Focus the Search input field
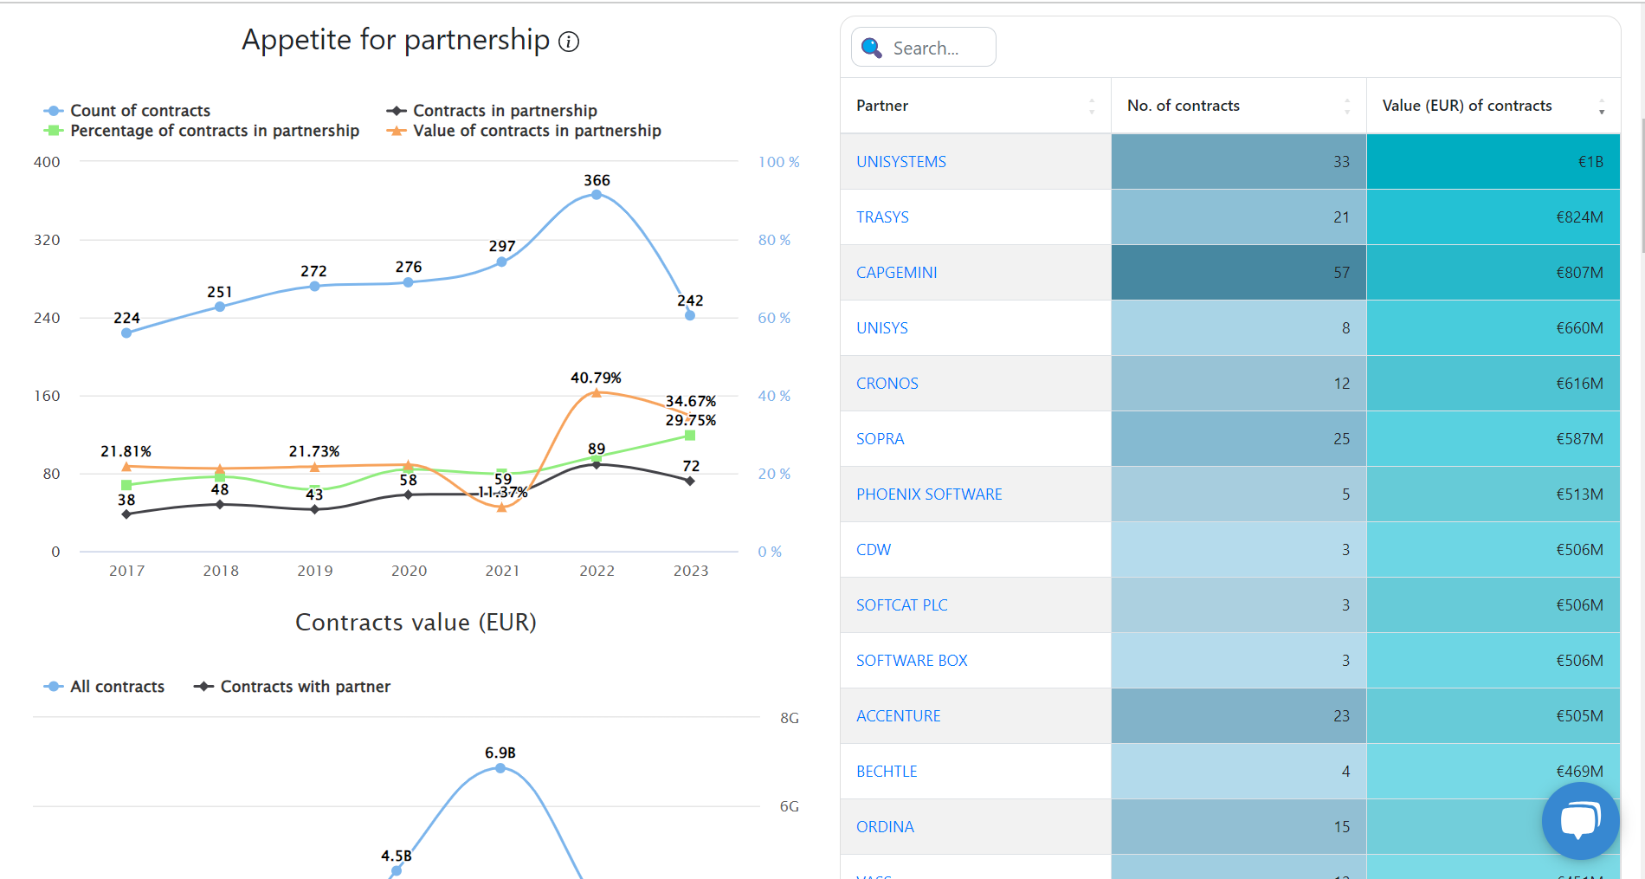Screen dimensions: 1645x879 tap(939, 48)
